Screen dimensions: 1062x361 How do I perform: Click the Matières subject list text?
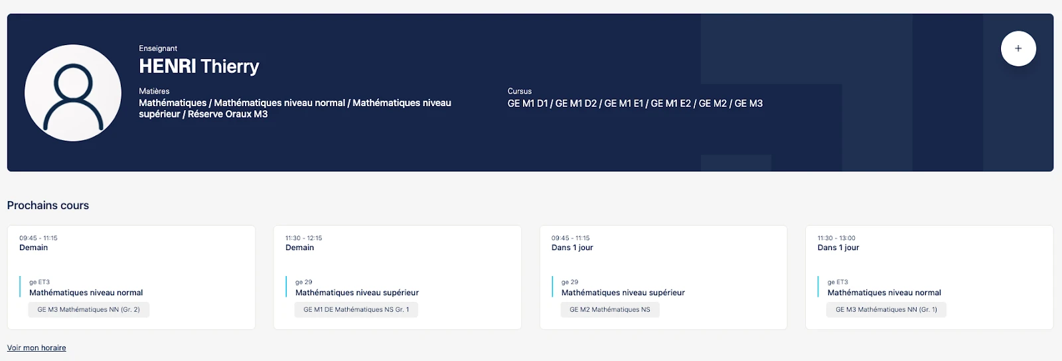click(x=295, y=108)
